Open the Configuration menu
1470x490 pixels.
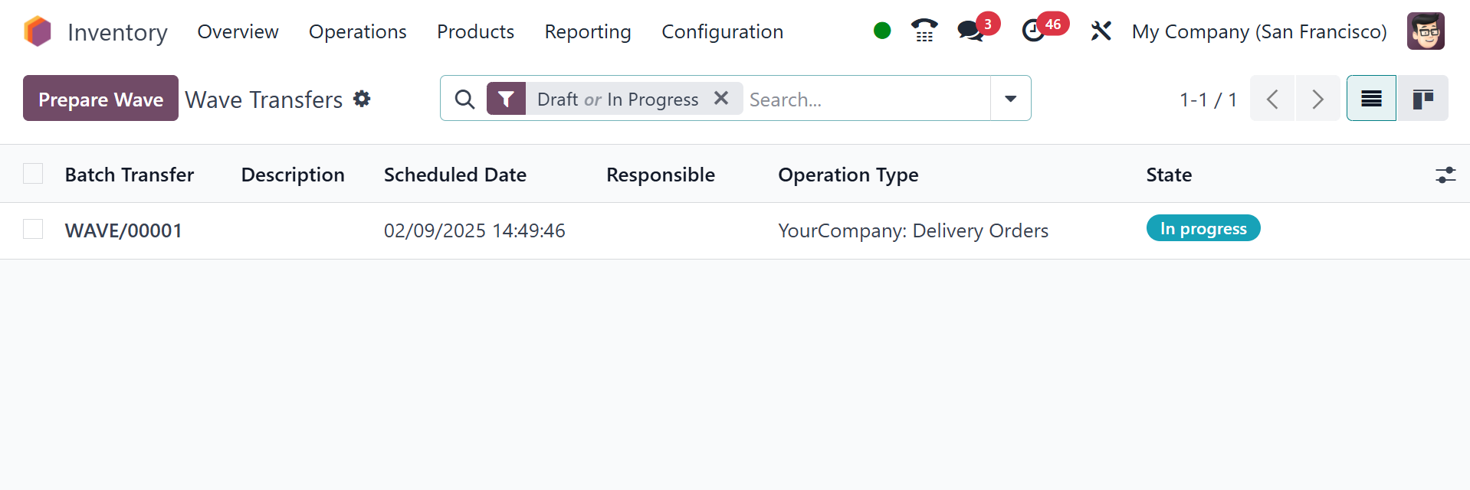click(722, 32)
